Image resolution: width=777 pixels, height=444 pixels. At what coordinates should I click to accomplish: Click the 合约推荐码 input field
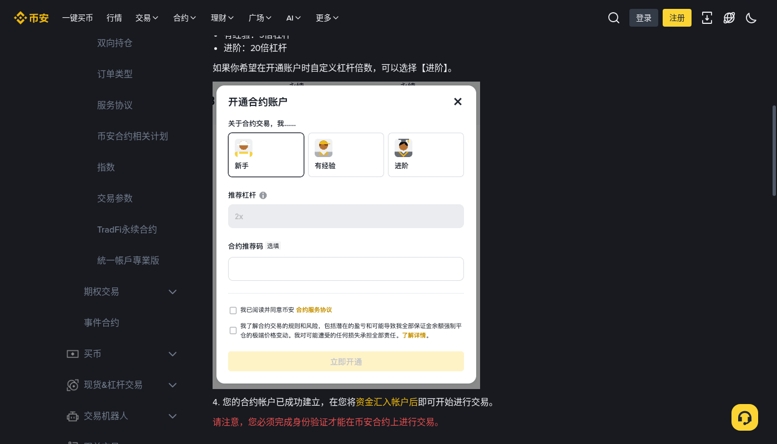point(346,269)
